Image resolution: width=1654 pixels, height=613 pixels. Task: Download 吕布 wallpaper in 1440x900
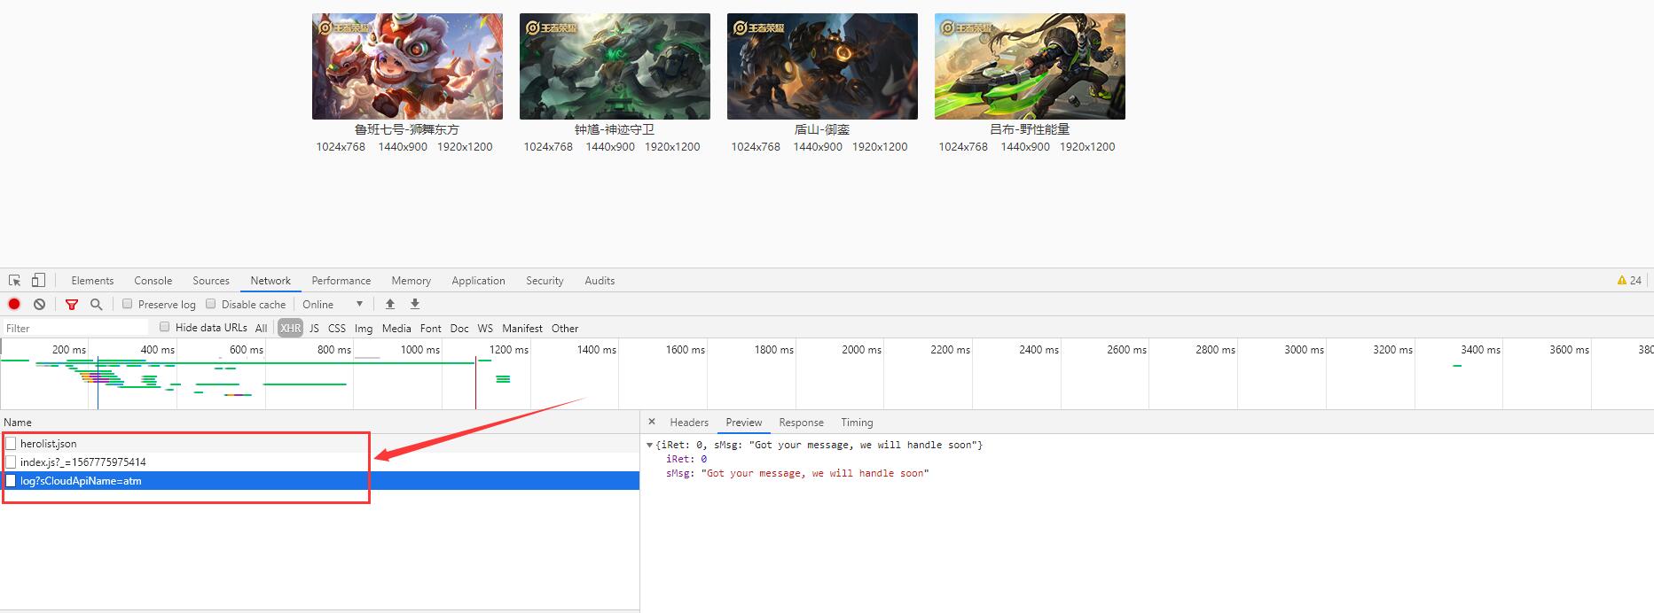coord(1025,147)
